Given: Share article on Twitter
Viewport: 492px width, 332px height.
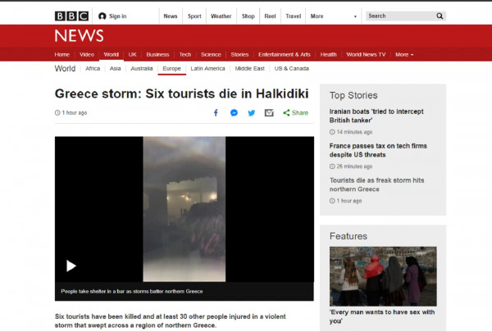Looking at the screenshot, I should tap(252, 112).
